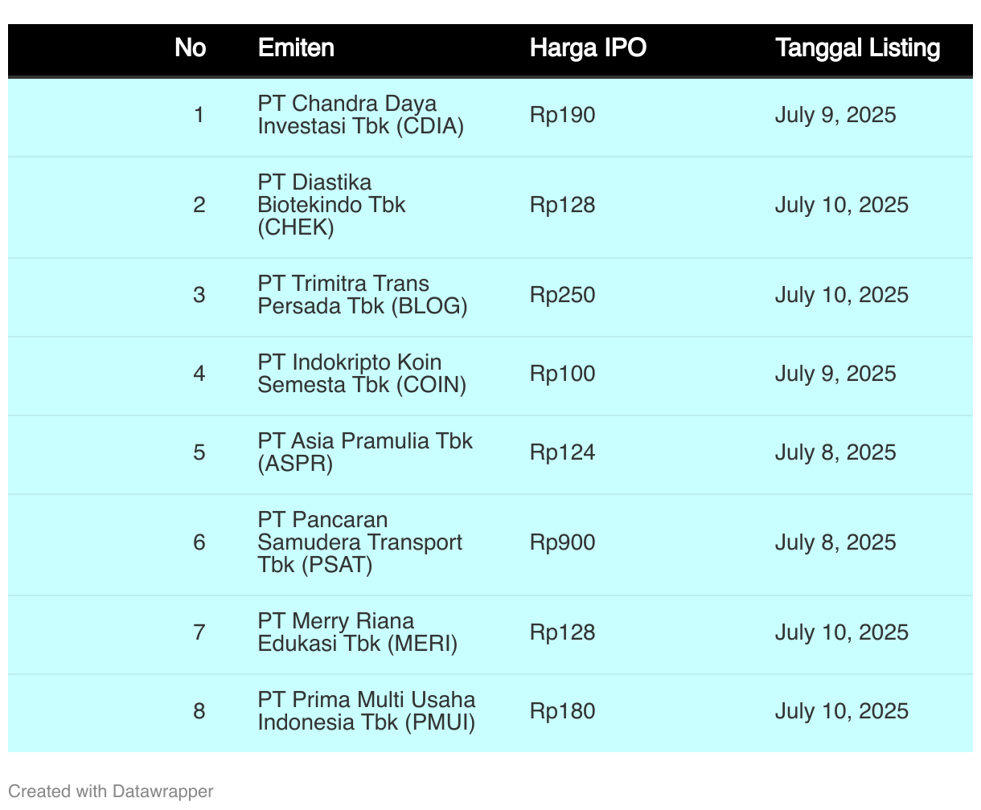
Task: Click PT Asia Pramulia Tbk (ASPR) cell
Action: point(365,452)
